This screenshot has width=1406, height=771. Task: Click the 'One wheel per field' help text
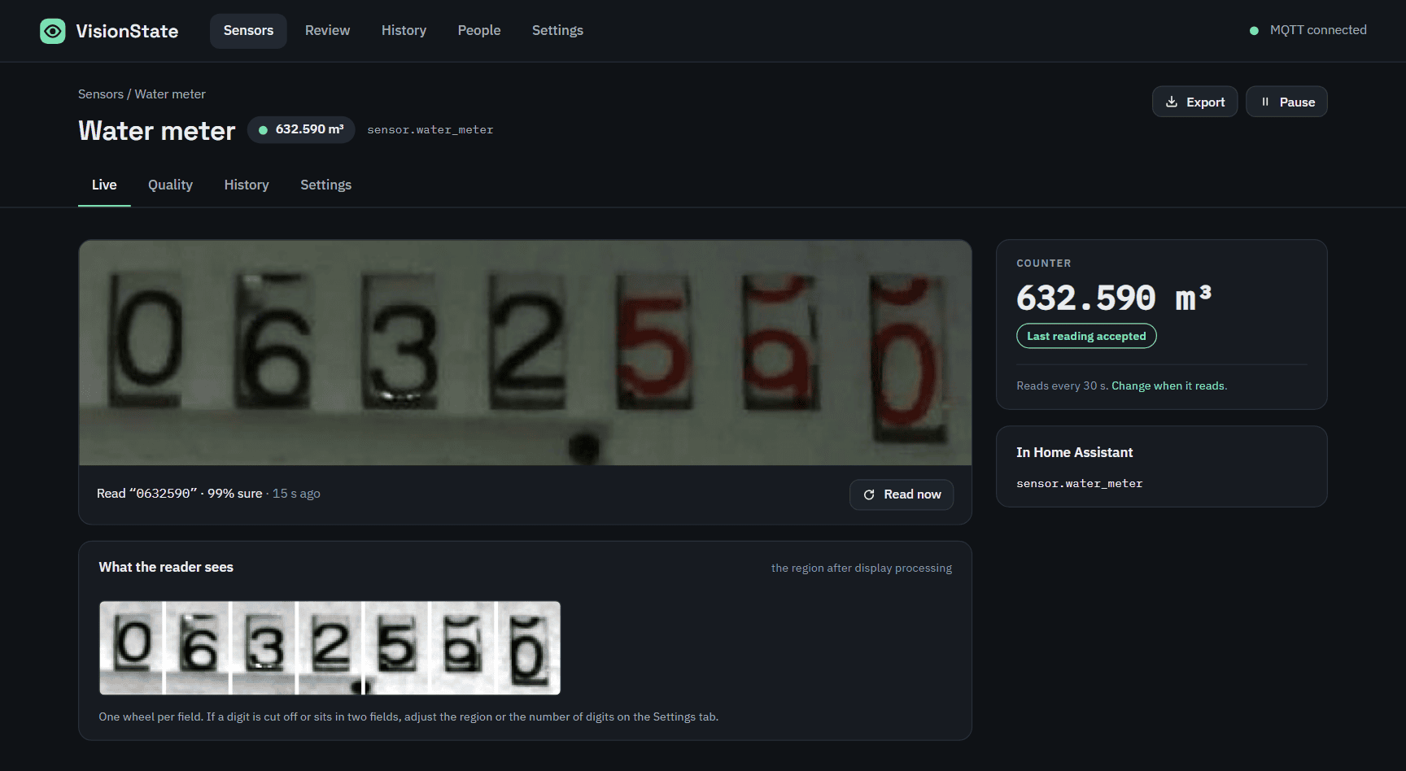coord(408,717)
